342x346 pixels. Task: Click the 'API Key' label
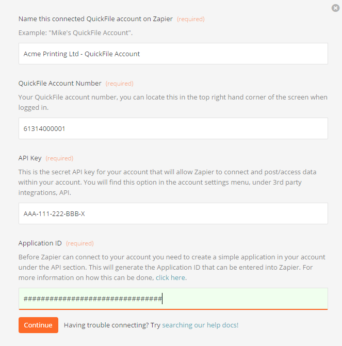tap(30, 158)
